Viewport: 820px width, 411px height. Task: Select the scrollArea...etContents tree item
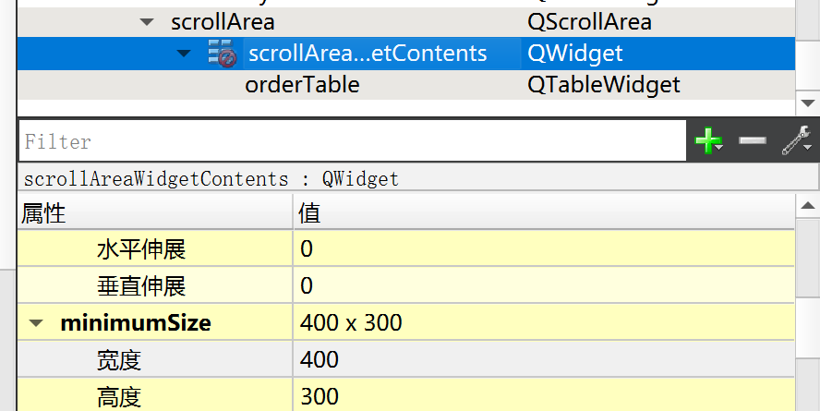point(368,54)
